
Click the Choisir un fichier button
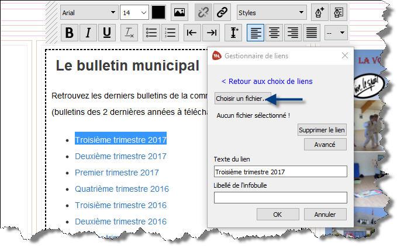(x=243, y=99)
